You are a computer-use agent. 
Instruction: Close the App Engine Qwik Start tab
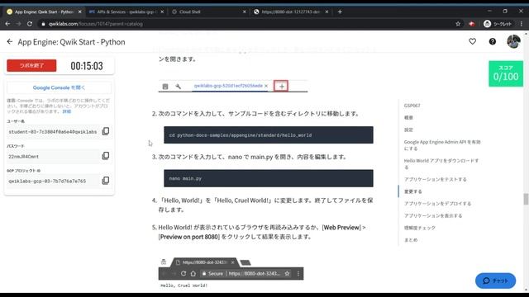click(x=80, y=12)
